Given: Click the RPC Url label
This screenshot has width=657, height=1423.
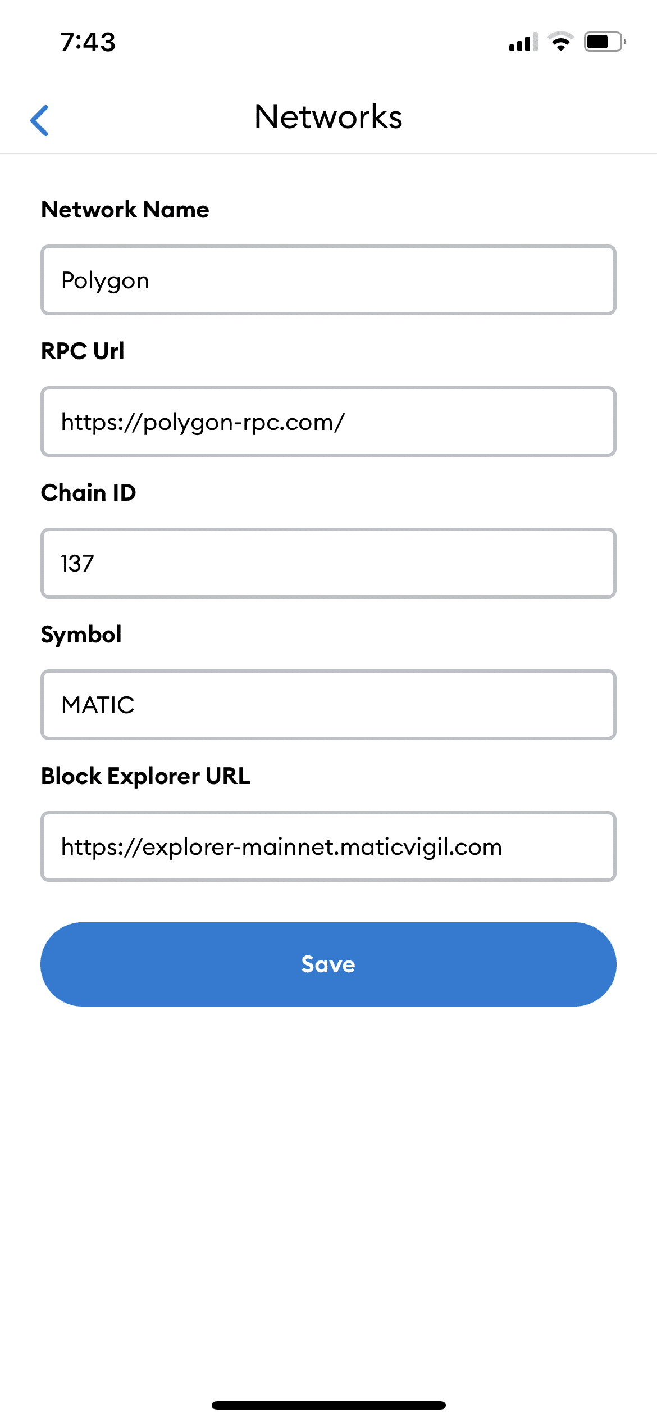Looking at the screenshot, I should [83, 351].
